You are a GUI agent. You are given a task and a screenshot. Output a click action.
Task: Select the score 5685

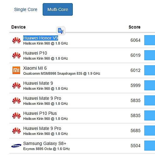[136, 131]
